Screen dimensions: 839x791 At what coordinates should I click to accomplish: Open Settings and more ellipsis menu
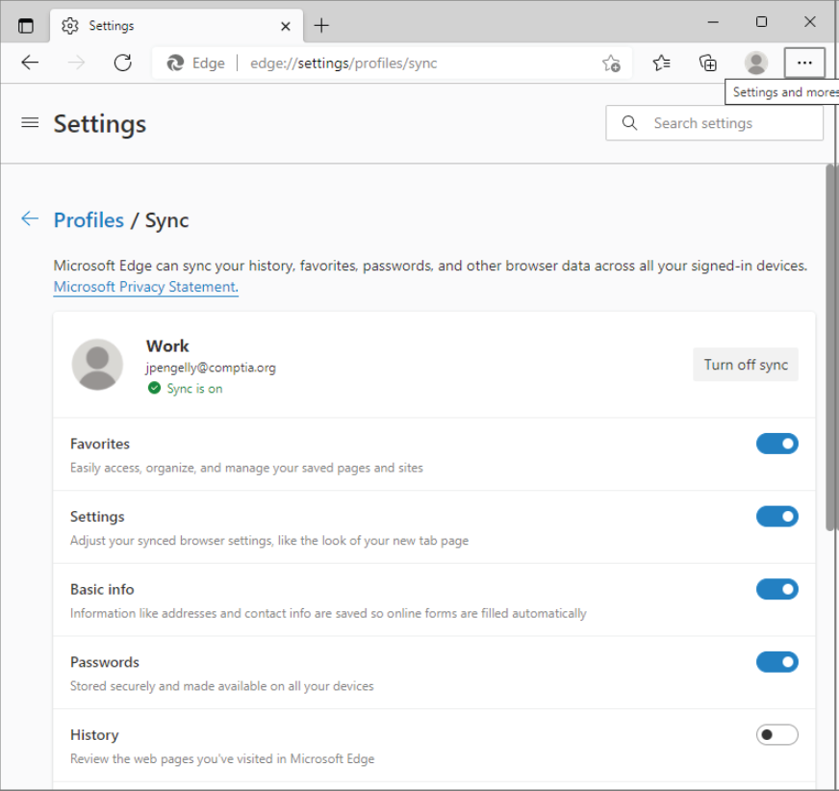804,64
